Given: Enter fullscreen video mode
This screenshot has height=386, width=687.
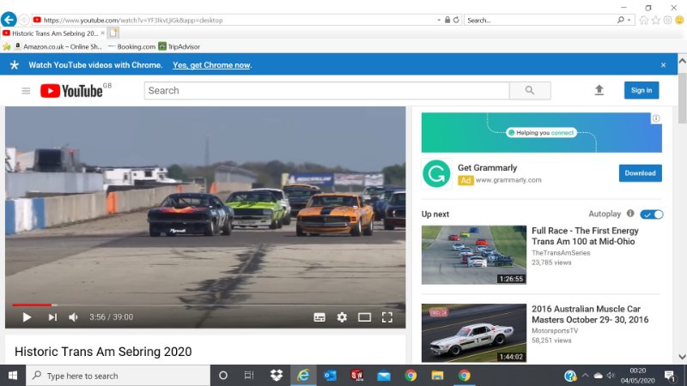Looking at the screenshot, I should (387, 317).
